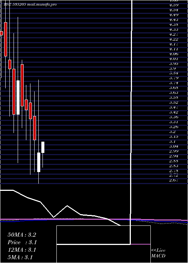Image resolution: width=188 pixels, height=263 pixels.
Task: Select the 3.79 price axis label
Action: click(174, 78)
